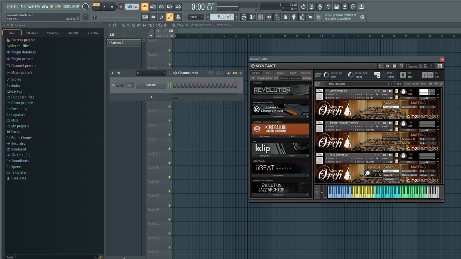
Task: Click Manage Libraries in Kontakt
Action: click(x=264, y=78)
